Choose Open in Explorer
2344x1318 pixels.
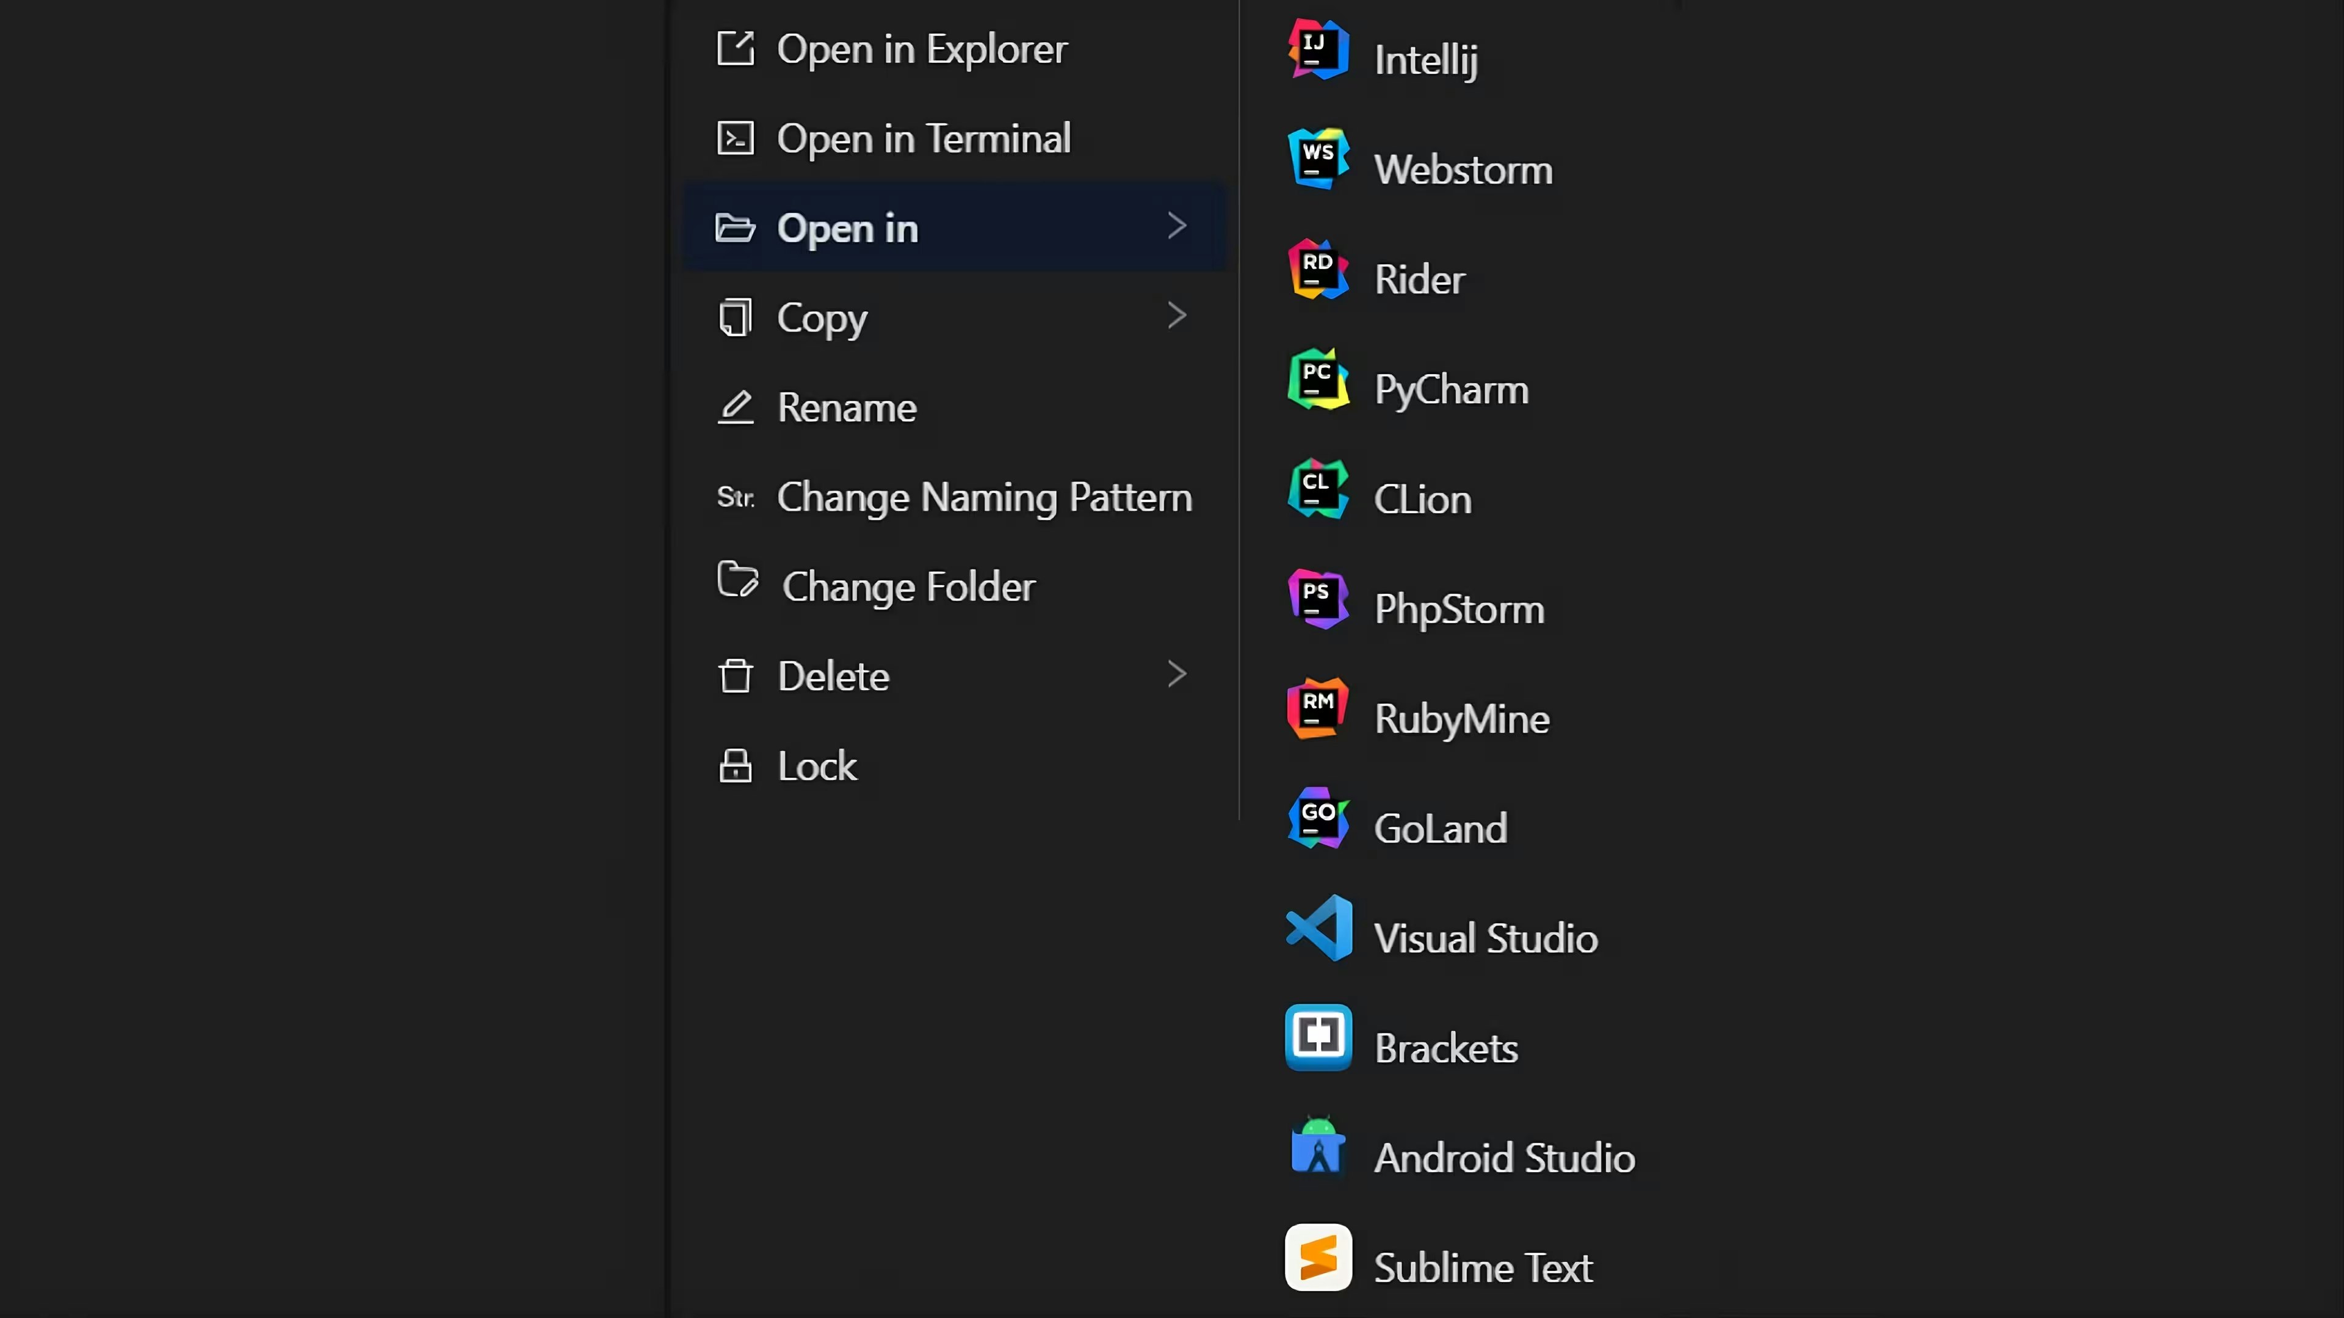(x=955, y=48)
